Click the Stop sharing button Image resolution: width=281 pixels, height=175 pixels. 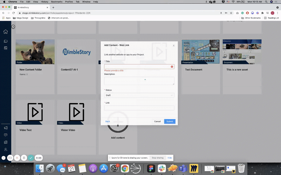coord(157,158)
